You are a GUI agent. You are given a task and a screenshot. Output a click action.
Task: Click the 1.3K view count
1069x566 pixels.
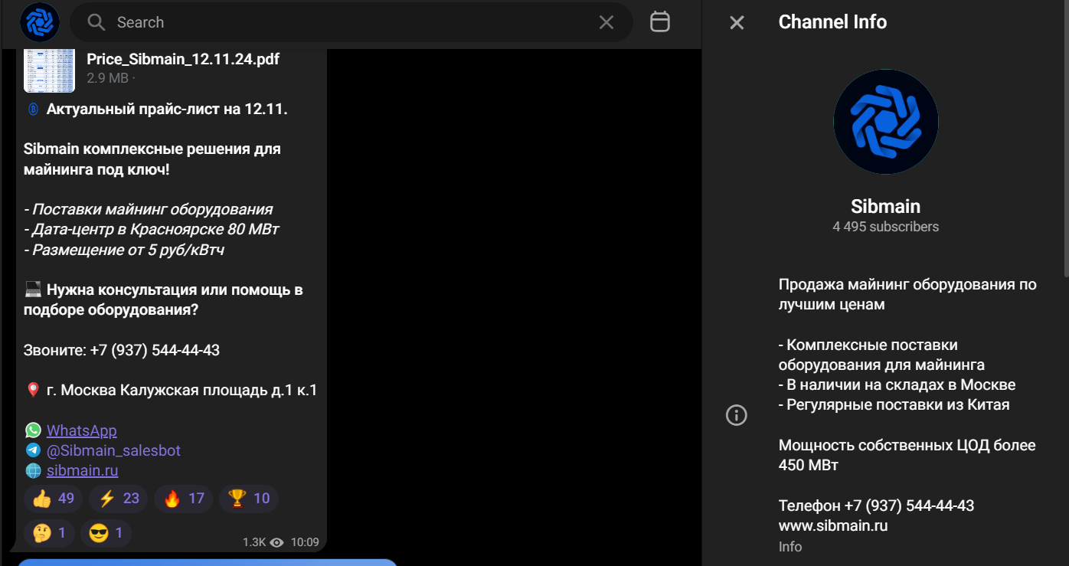coord(254,542)
